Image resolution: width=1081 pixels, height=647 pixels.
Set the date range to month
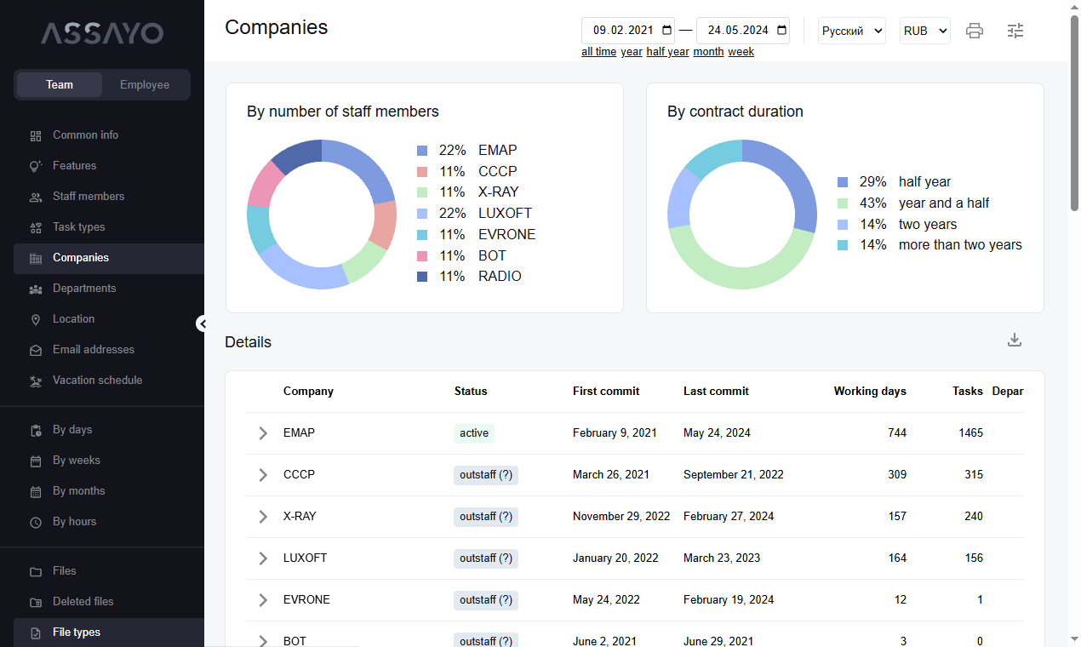click(x=708, y=52)
